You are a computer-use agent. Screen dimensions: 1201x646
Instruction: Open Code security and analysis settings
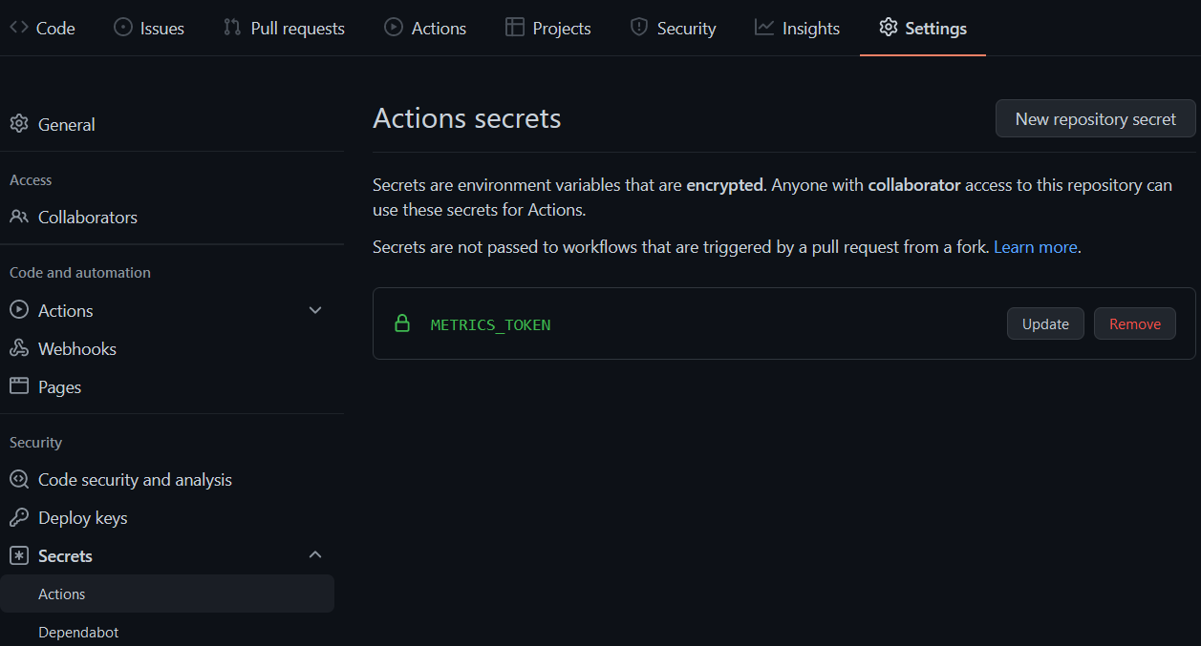coord(135,479)
